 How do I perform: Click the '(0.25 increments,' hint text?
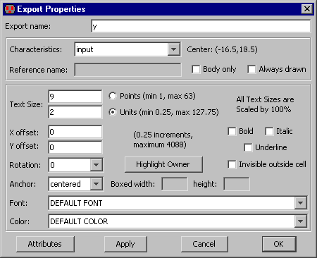pyautogui.click(x=163, y=135)
